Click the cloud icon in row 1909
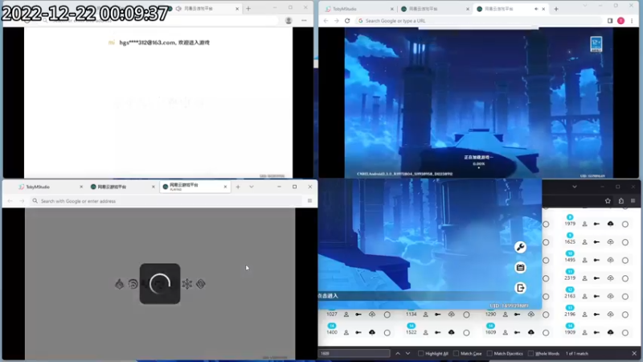 [x=611, y=332]
